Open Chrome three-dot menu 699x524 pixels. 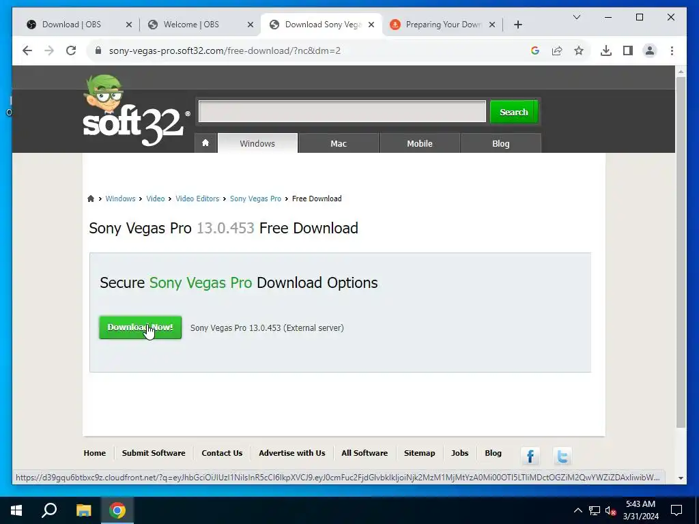click(x=672, y=50)
